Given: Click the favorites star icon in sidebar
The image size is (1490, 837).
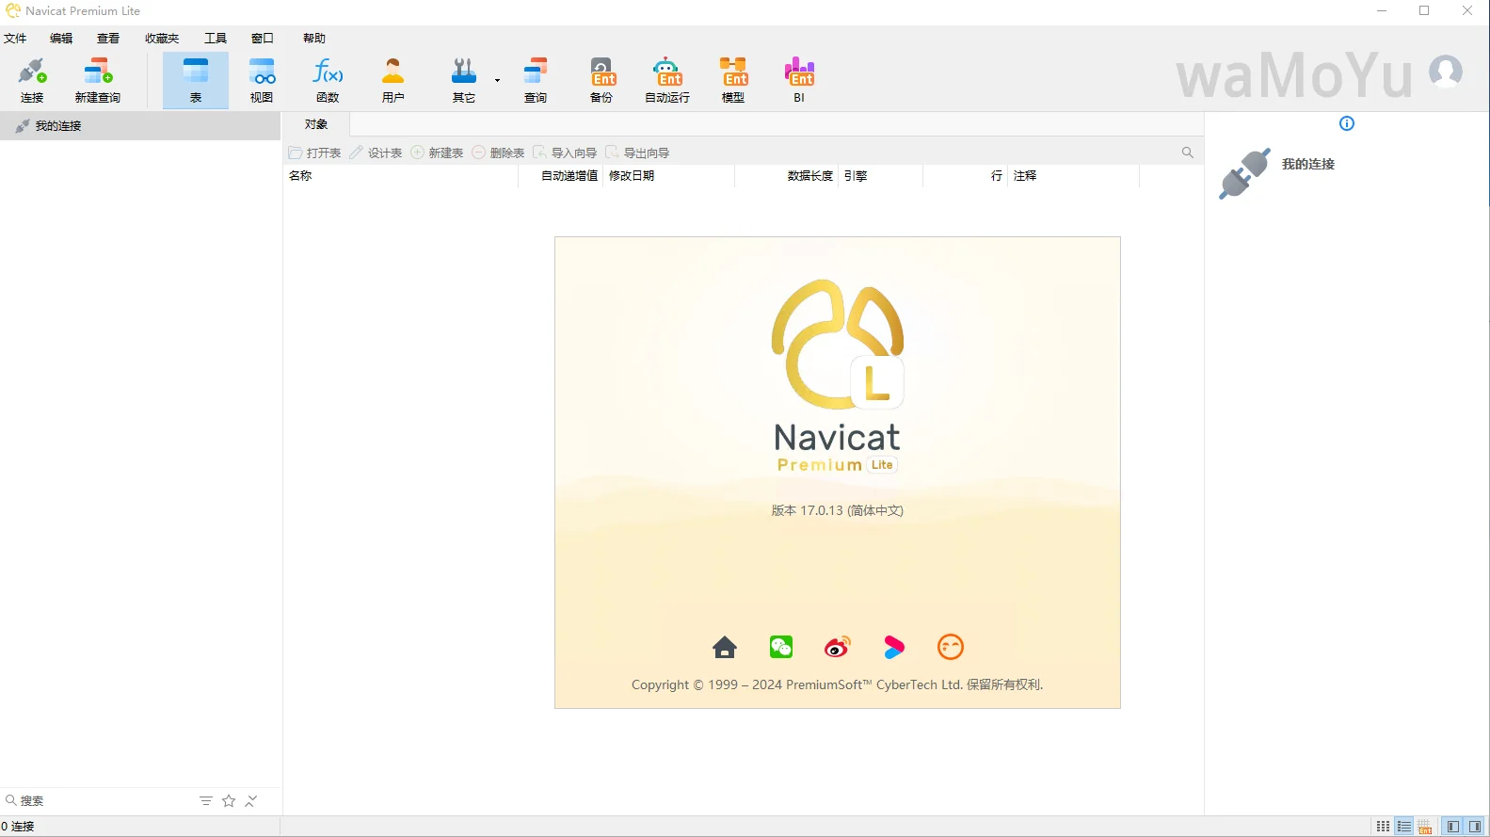Looking at the screenshot, I should [x=229, y=801].
